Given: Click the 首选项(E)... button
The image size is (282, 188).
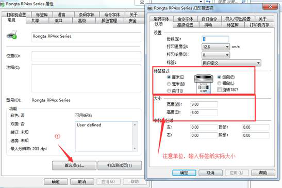Looking at the screenshot, I should pos(74,165).
